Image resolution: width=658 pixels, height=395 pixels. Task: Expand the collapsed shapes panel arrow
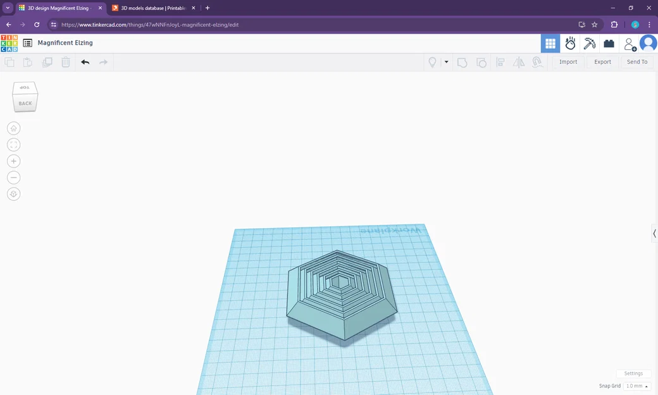(654, 234)
